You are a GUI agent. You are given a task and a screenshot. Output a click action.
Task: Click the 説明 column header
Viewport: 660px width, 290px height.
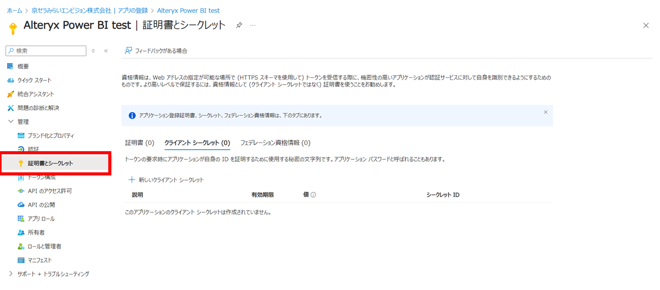(x=138, y=195)
